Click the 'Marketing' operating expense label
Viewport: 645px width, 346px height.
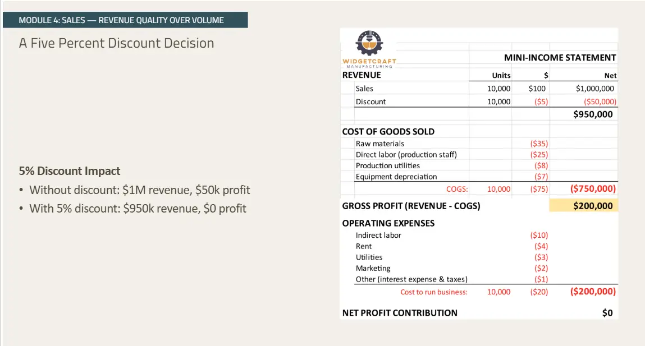tap(373, 268)
